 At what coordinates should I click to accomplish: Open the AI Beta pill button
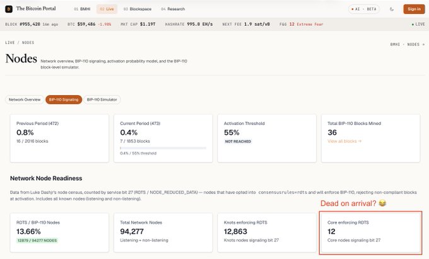pyautogui.click(x=364, y=9)
